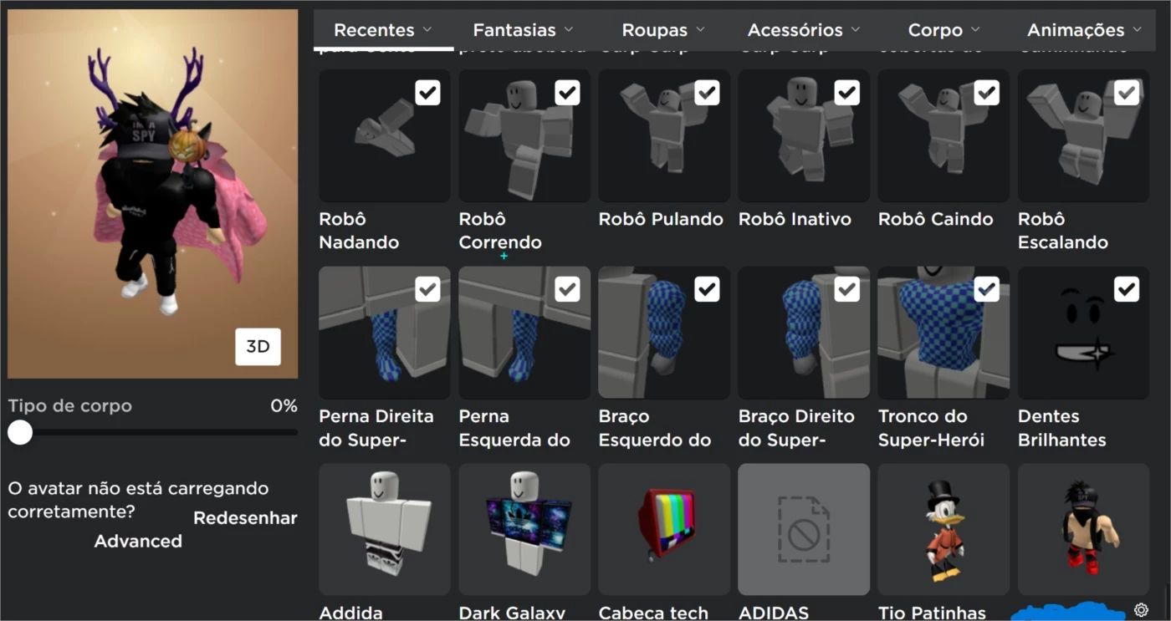1171x621 pixels.
Task: Select the Robô Pulando animation item
Action: point(663,135)
